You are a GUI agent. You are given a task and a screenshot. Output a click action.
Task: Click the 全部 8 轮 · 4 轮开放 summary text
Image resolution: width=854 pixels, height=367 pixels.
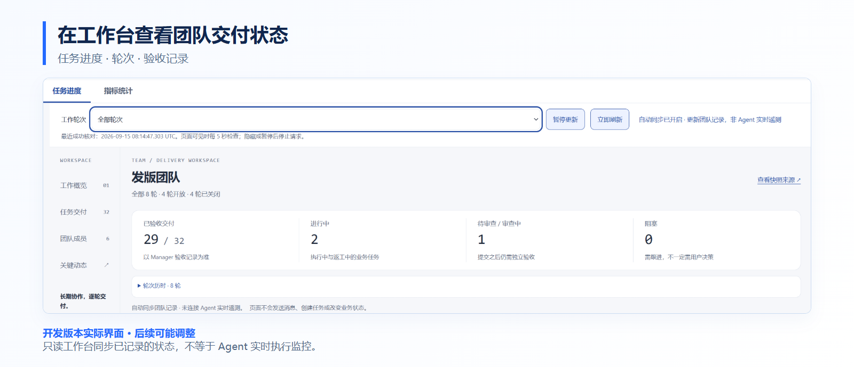pos(176,194)
